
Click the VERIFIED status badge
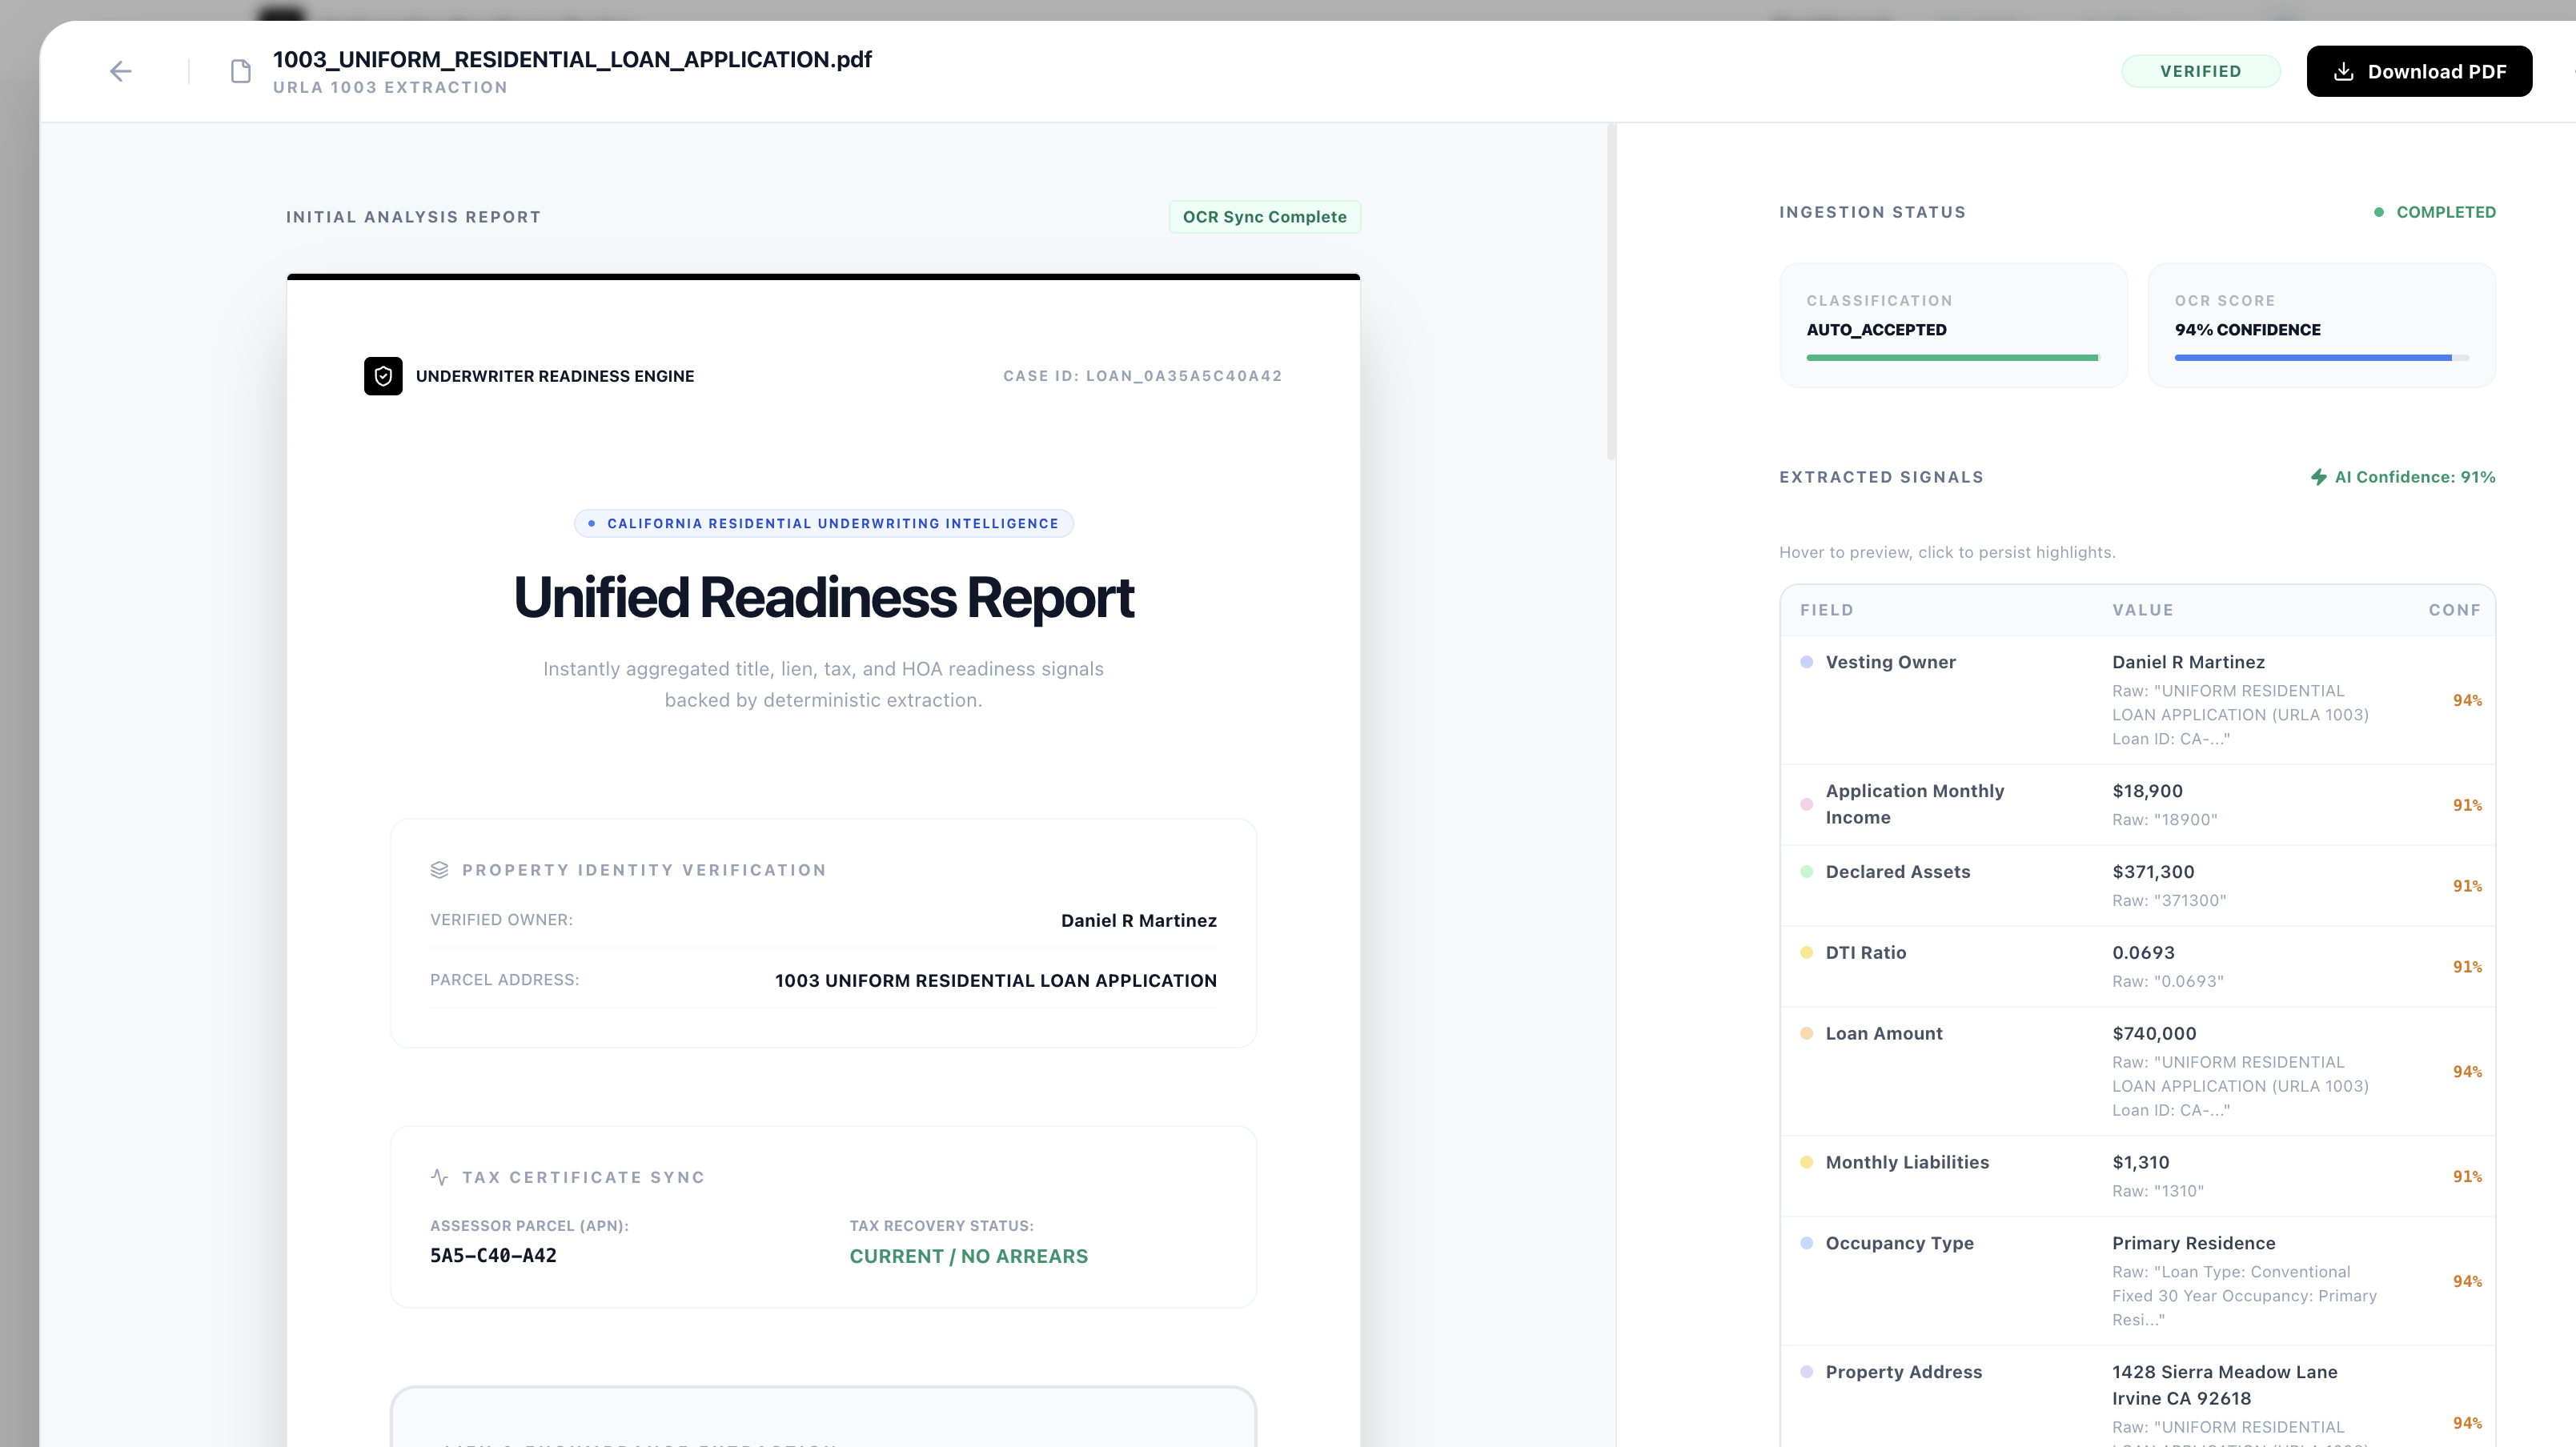(2200, 71)
